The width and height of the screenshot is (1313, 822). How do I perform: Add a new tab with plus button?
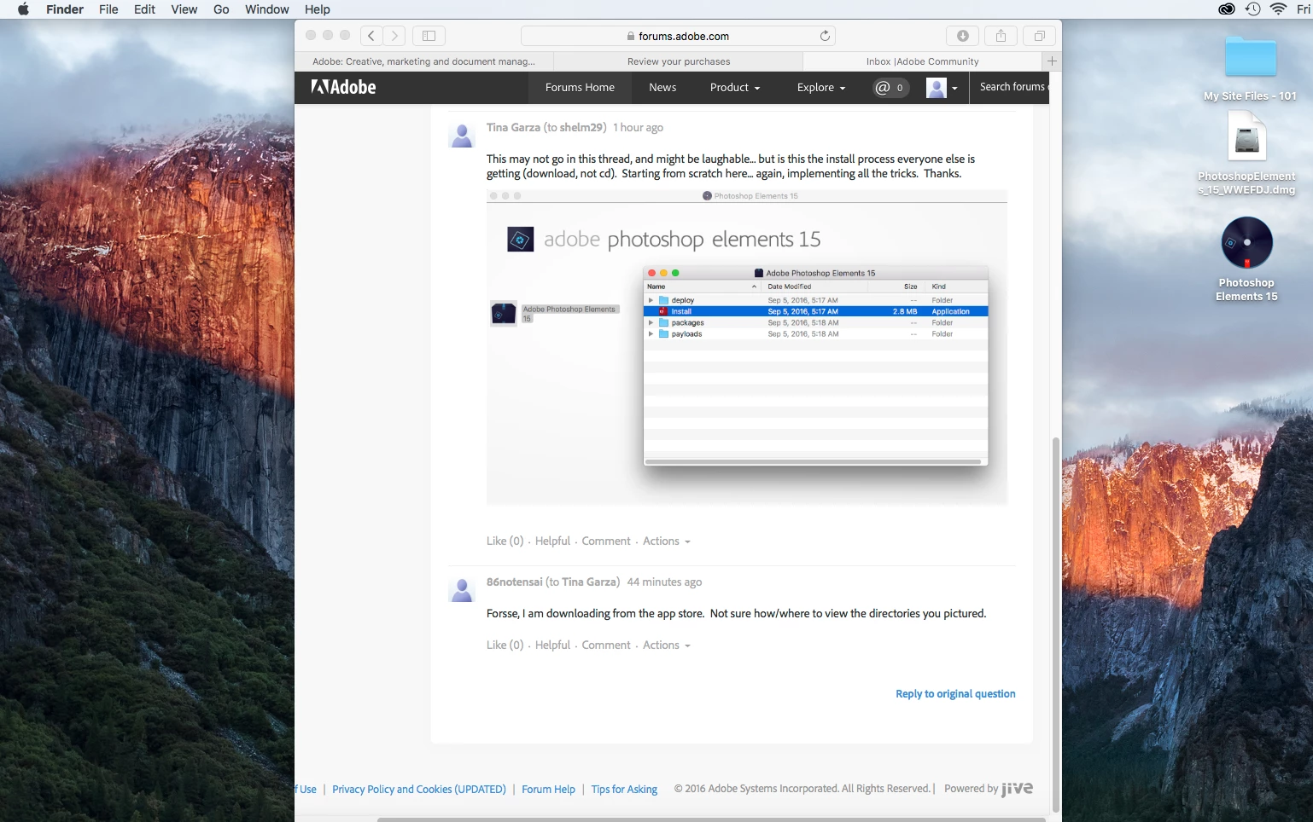[1052, 61]
